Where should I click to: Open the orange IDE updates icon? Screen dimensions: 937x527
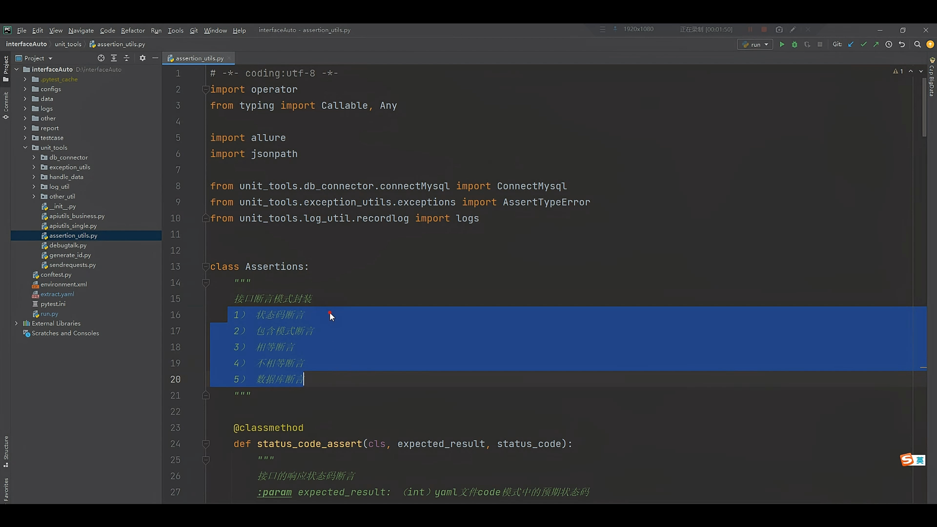tap(930, 44)
